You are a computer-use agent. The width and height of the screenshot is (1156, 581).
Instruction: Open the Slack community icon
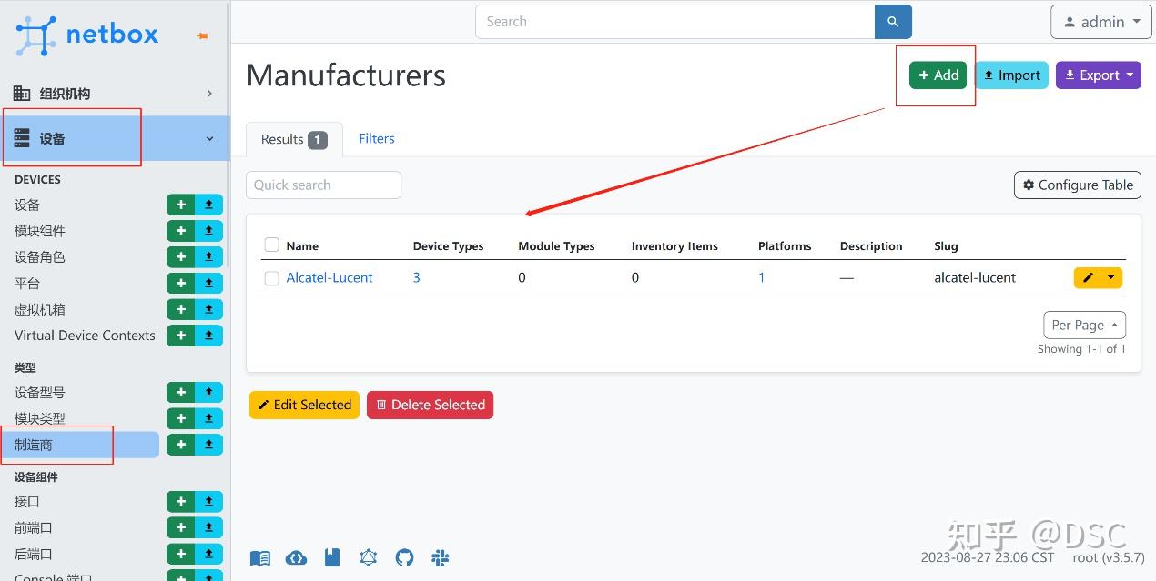tap(441, 558)
